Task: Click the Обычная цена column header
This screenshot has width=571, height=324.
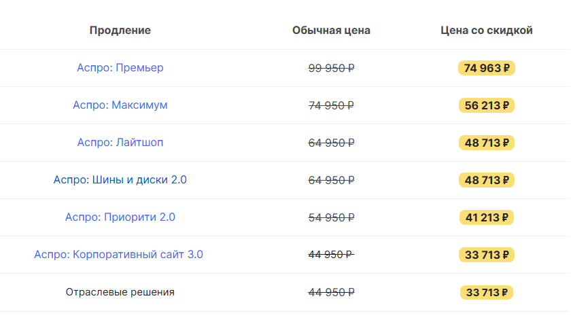Action: coord(332,31)
